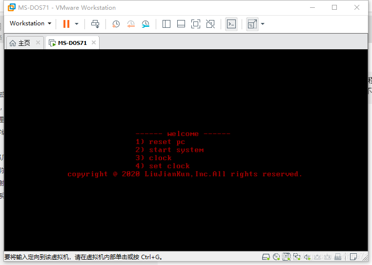Click the CD/DVD drive status icon
This screenshot has width=372, height=265.
(276, 257)
